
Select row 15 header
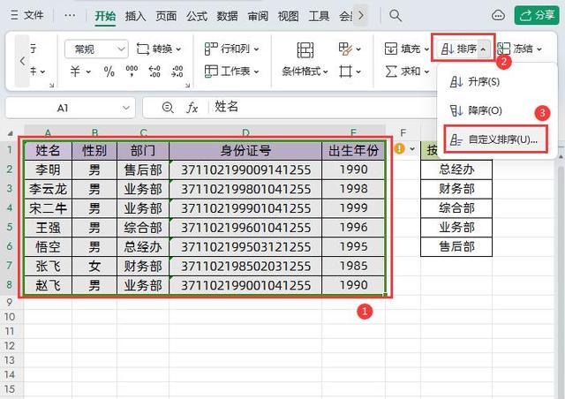pos(10,389)
